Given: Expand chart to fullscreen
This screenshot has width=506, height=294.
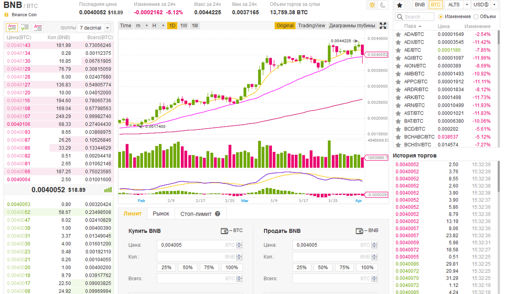Looking at the screenshot, I should pos(383,26).
